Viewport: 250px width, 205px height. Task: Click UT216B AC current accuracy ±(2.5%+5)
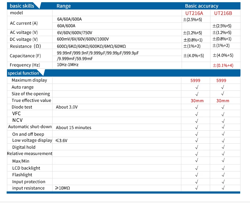click(x=222, y=26)
